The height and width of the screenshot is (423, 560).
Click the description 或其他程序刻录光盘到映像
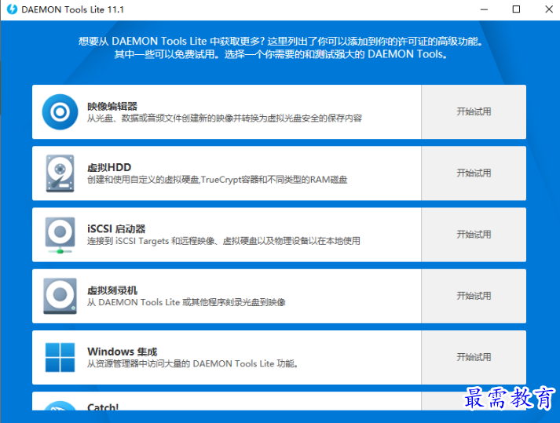[x=186, y=302]
